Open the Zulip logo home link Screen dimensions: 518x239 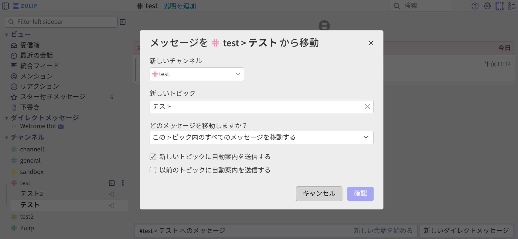point(25,6)
